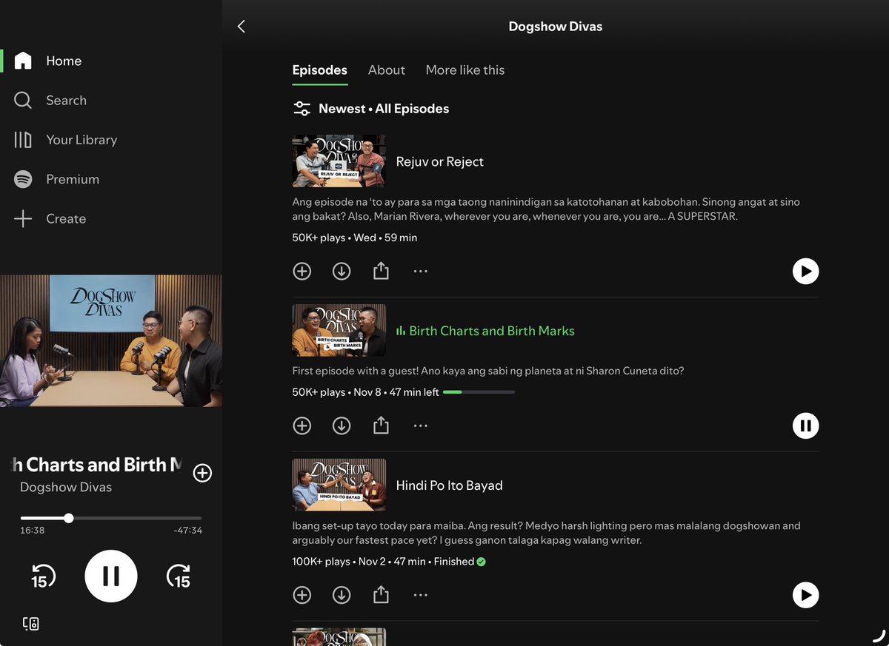Viewport: 889px width, 646px height.
Task: Share the Rejuv or Reject episode
Action: click(381, 271)
